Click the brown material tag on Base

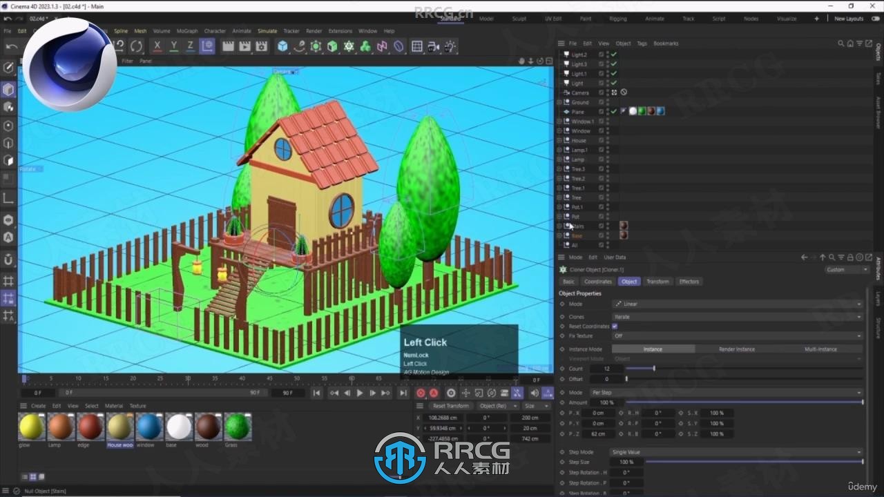624,235
